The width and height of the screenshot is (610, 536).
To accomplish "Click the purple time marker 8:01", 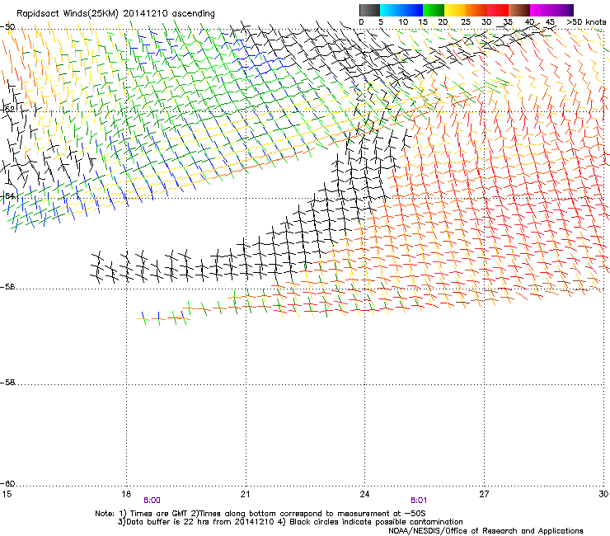I will 419,501.
